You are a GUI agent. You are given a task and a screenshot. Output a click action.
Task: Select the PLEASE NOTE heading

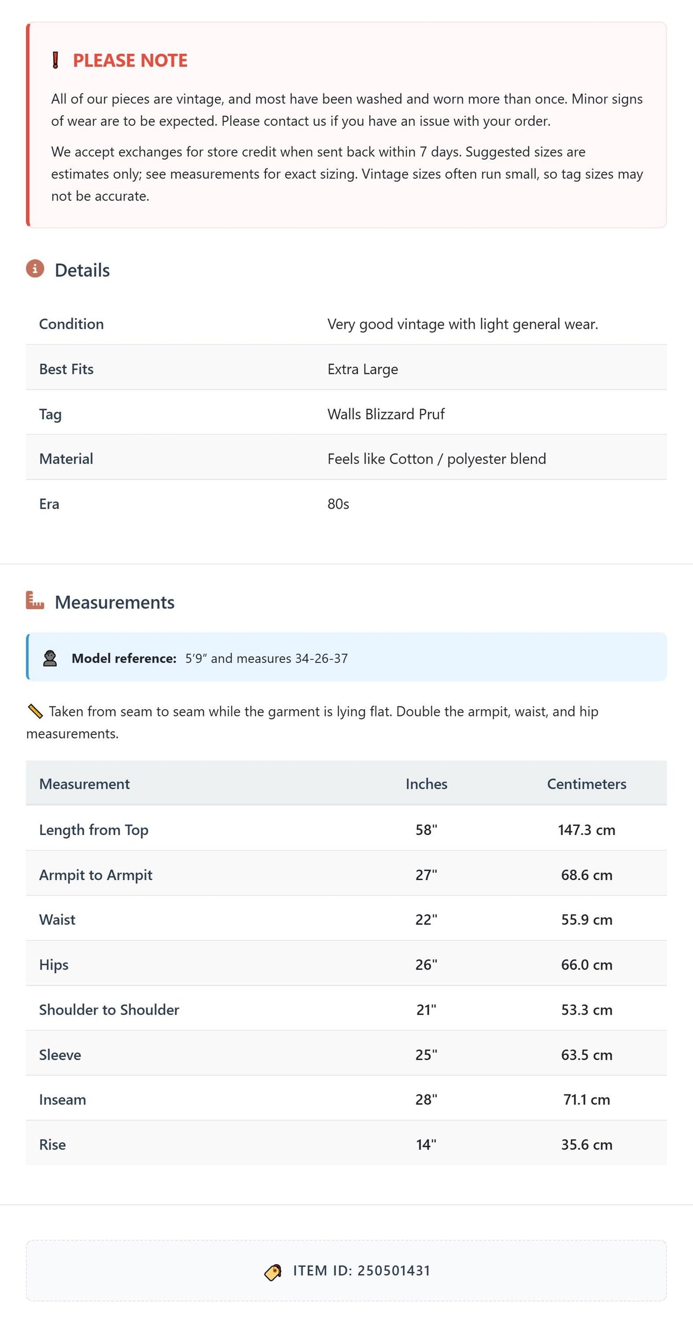point(130,60)
